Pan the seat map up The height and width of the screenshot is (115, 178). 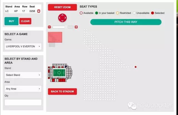(62, 15)
